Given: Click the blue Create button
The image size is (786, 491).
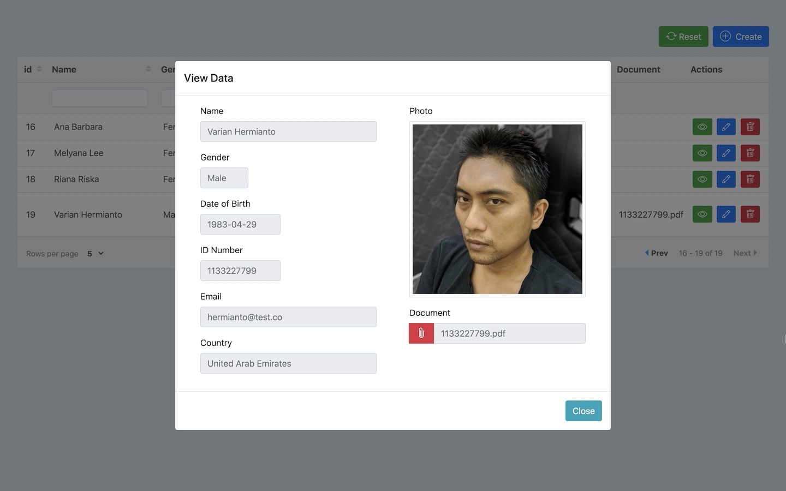Looking at the screenshot, I should [740, 37].
